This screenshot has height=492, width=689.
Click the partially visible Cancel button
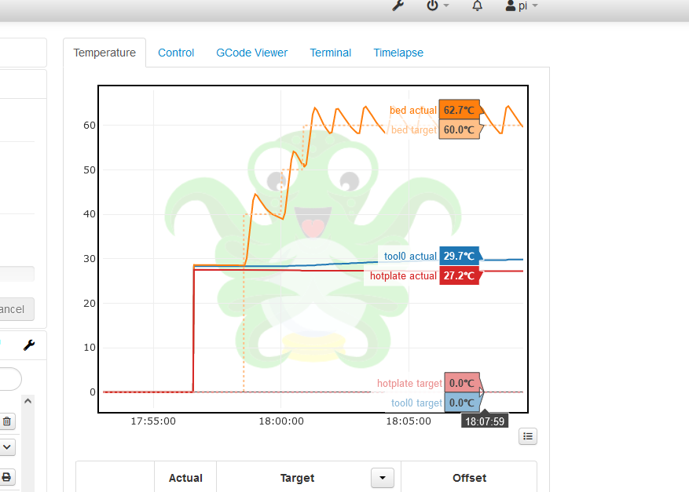coord(16,309)
